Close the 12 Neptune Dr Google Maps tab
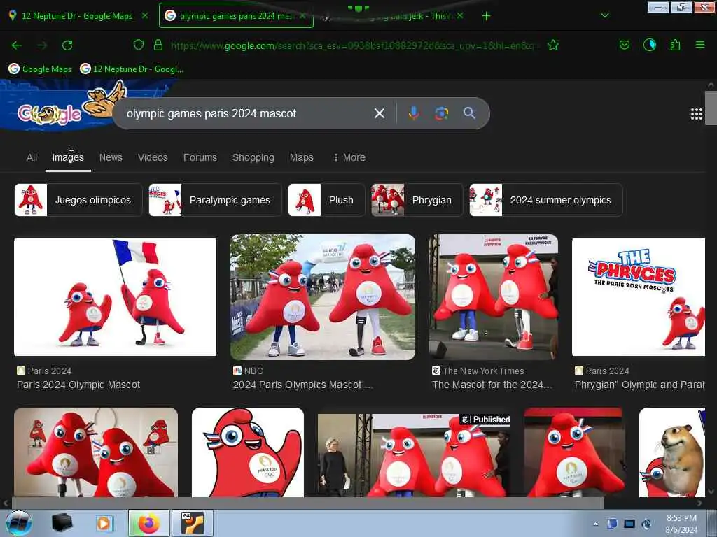 tap(145, 15)
